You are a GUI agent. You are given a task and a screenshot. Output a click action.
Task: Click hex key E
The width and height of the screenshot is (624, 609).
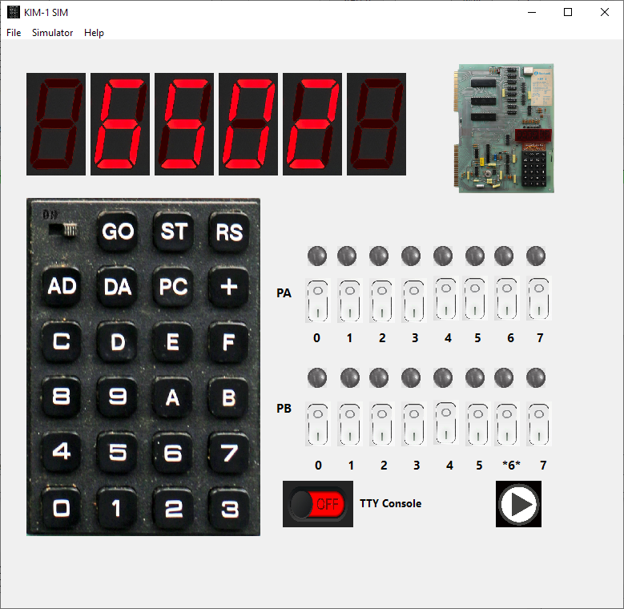(x=174, y=341)
